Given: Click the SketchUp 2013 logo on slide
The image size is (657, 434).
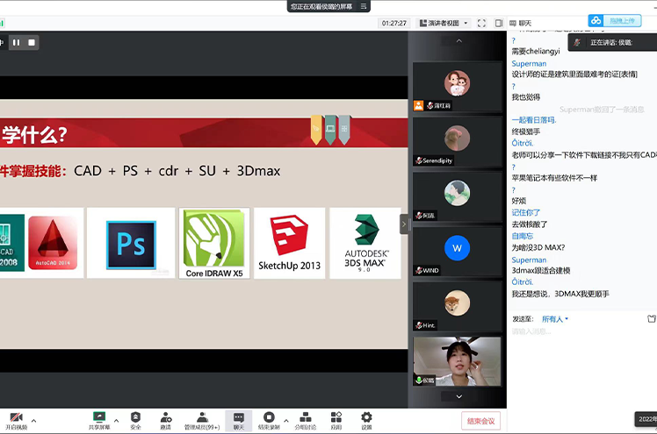Looking at the screenshot, I should (x=289, y=244).
